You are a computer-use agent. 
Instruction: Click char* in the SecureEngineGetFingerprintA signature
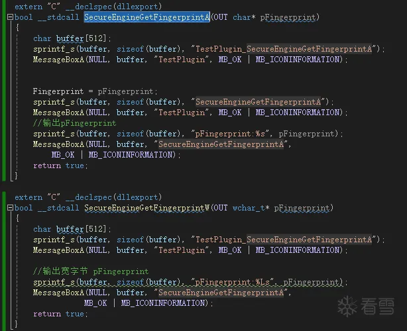coord(244,17)
